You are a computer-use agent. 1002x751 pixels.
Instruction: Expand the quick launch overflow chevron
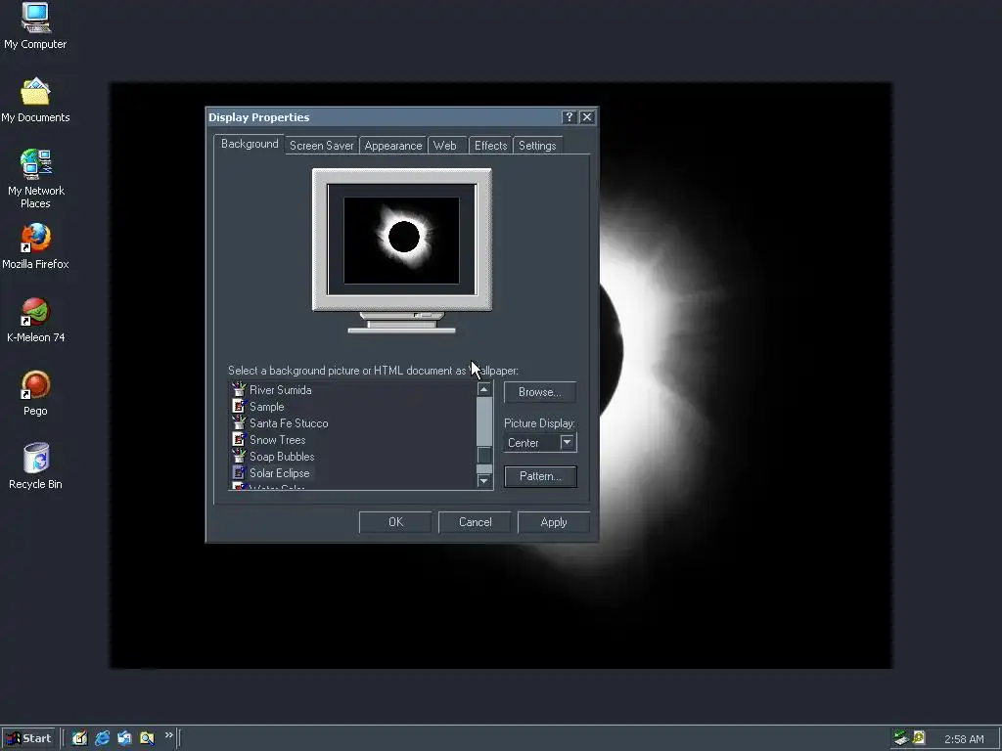tap(168, 735)
